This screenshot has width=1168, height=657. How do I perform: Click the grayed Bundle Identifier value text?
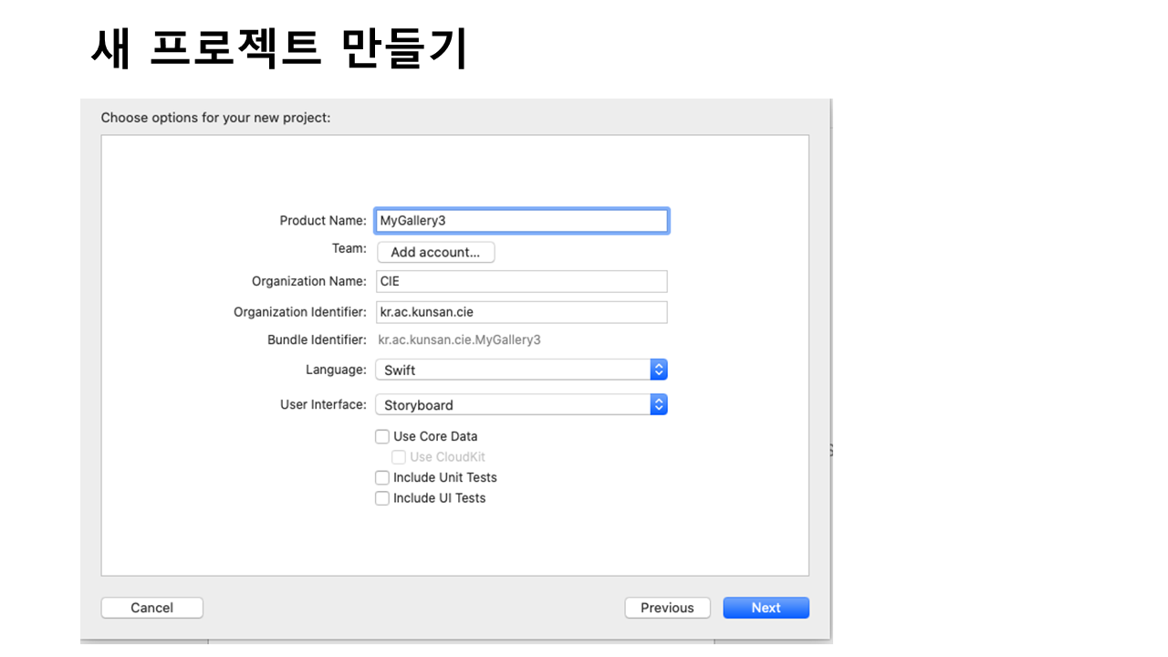point(459,339)
